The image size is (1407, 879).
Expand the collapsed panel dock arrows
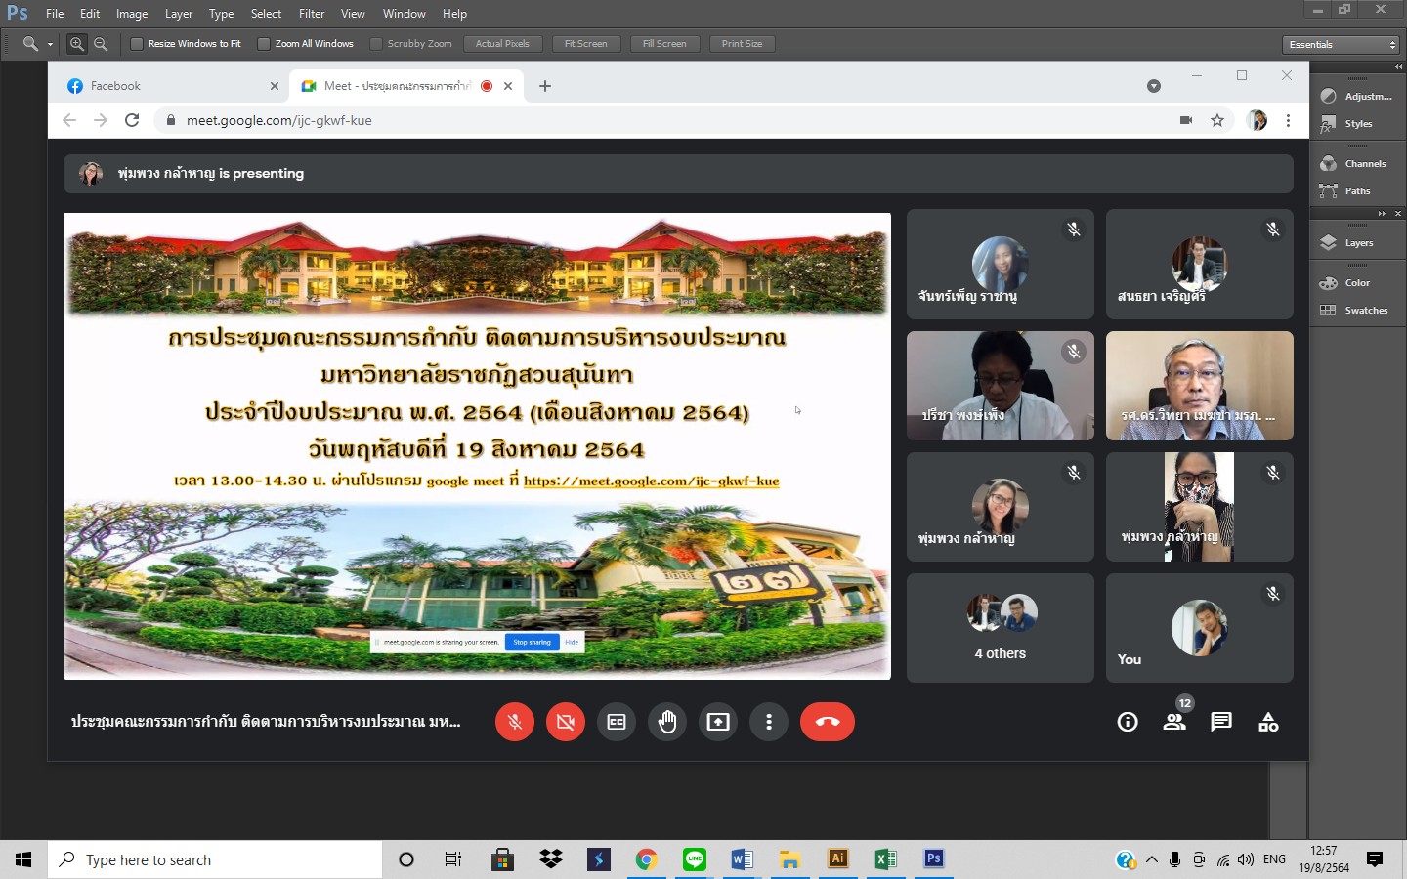click(1398, 66)
